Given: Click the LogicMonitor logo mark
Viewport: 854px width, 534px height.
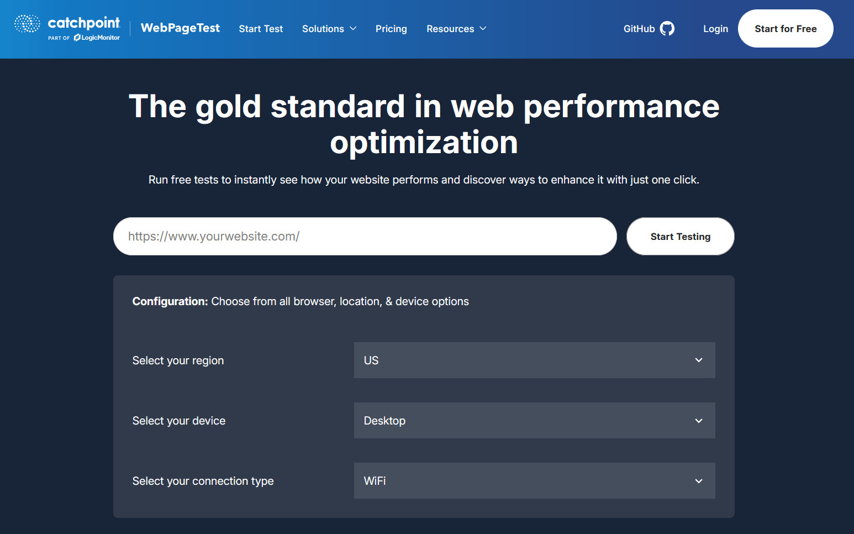Looking at the screenshot, I should point(77,38).
